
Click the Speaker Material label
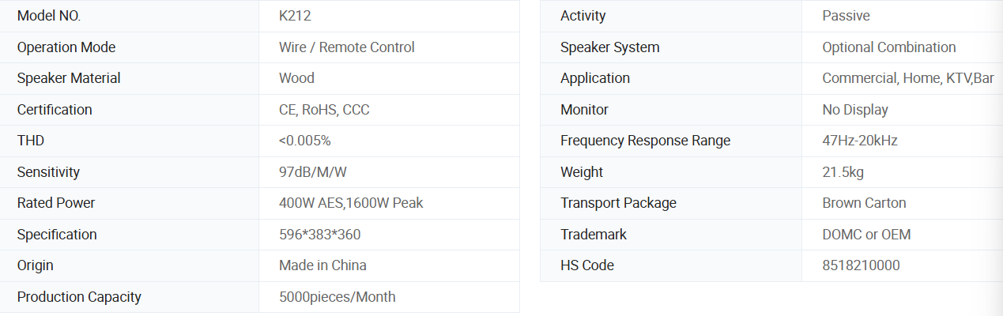(x=69, y=78)
